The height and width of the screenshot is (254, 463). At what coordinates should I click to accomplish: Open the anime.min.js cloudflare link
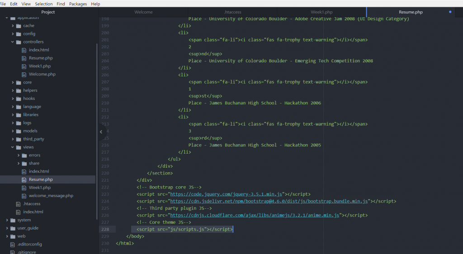tap(255, 215)
